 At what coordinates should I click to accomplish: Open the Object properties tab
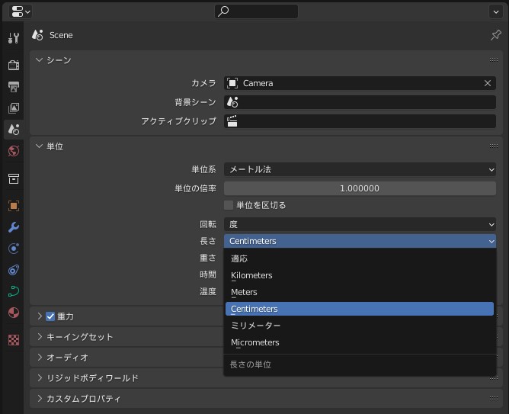(14, 206)
